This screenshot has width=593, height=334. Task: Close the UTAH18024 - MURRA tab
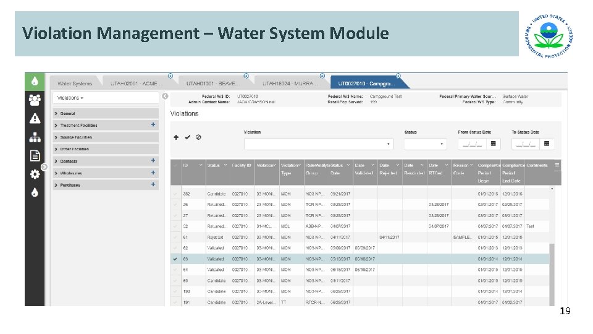click(322, 76)
